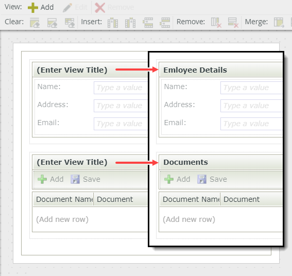Select the Email: label in untitled view

(x=48, y=123)
